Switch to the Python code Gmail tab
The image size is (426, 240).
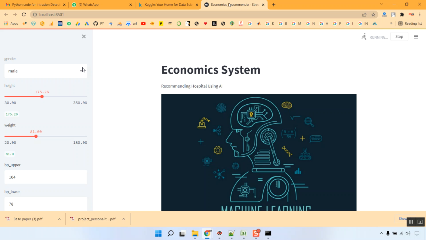tap(35, 5)
